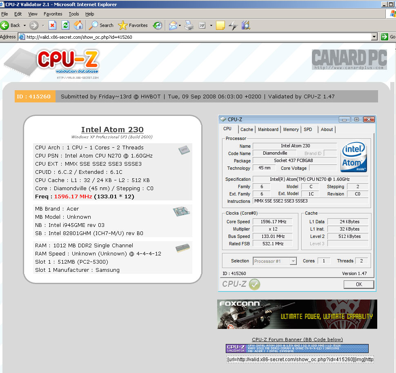Screen dimensions: 396x373
Task: Open the Search magnifier toolbar button
Action: coord(101,25)
